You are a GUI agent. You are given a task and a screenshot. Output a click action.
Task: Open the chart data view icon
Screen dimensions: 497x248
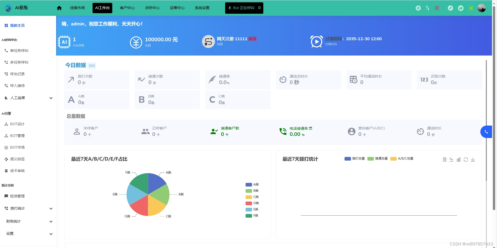pyautogui.click(x=444, y=160)
